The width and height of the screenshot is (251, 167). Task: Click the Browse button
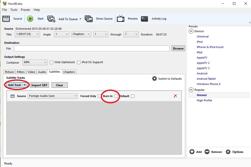click(178, 48)
